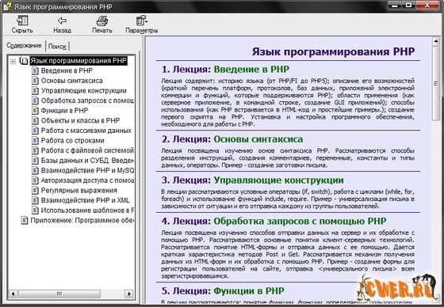The image size is (444, 307).
Task: Click the Скрыть (Hide) toolbar icon
Action: (22, 21)
